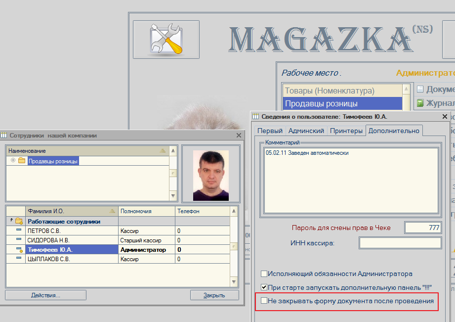Select the Тимофеев Ю.А. row
Viewport: 455px width, 322px height.
pos(118,250)
